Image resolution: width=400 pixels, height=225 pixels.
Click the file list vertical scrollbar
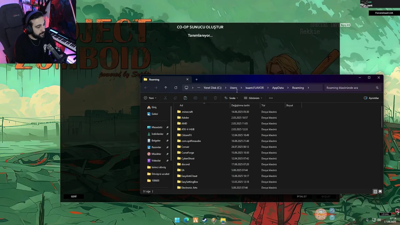382,117
